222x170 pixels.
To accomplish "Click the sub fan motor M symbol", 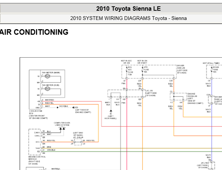I will (47, 89).
